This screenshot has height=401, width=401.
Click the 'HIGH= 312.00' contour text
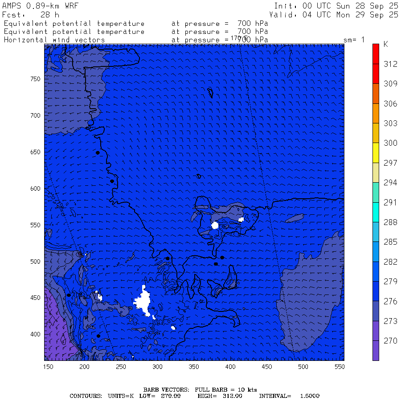[220, 396]
